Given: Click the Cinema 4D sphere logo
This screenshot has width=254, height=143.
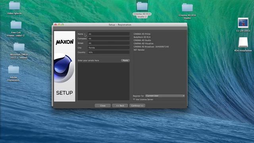Looking at the screenshot, I should click(64, 68).
